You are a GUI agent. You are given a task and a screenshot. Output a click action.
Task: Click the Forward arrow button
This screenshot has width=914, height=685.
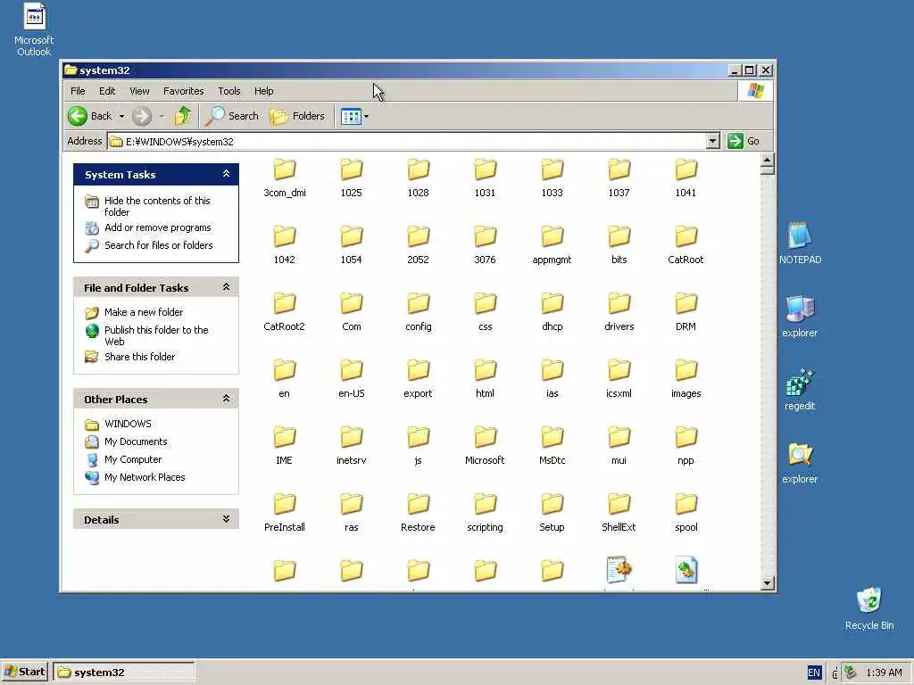click(142, 117)
